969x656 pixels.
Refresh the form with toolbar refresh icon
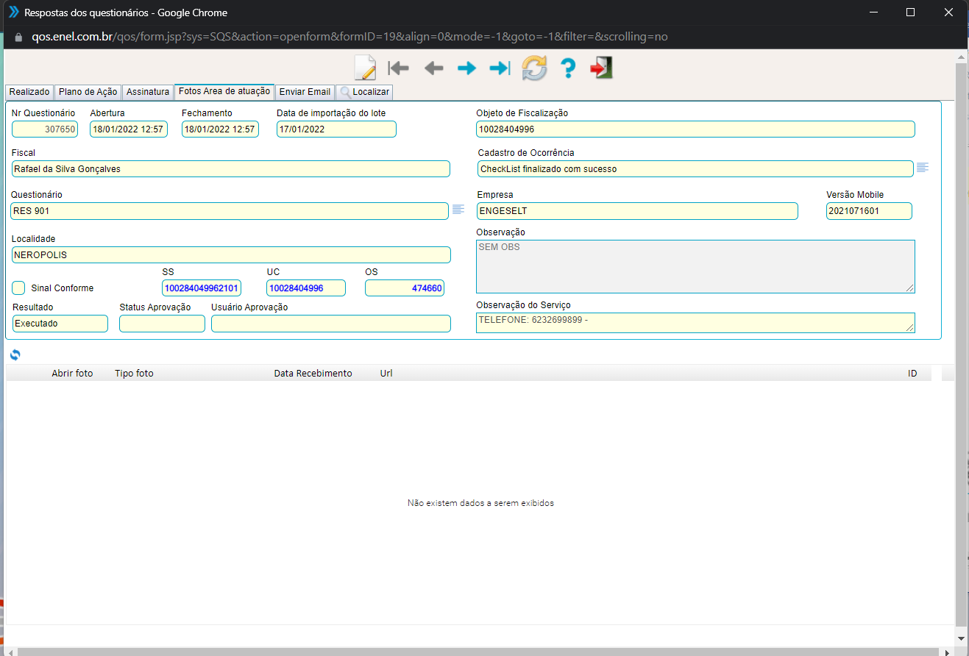point(534,68)
